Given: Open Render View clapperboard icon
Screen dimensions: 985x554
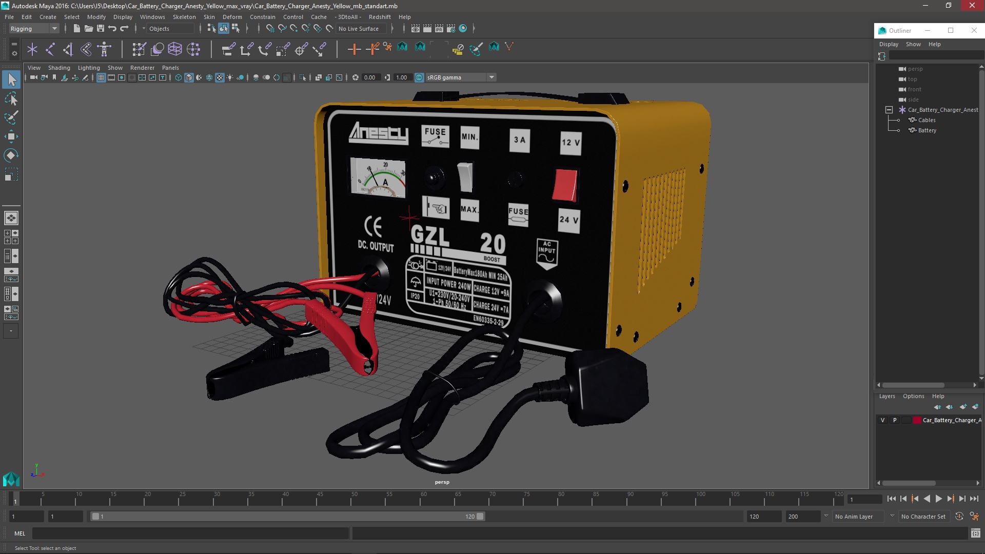Looking at the screenshot, I should (416, 29).
